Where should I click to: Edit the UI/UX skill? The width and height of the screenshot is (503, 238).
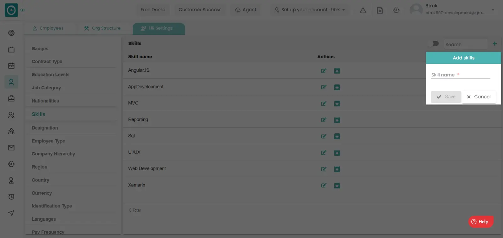(323, 152)
